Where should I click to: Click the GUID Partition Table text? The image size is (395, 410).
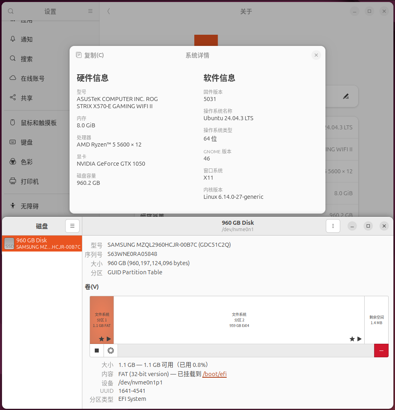135,272
